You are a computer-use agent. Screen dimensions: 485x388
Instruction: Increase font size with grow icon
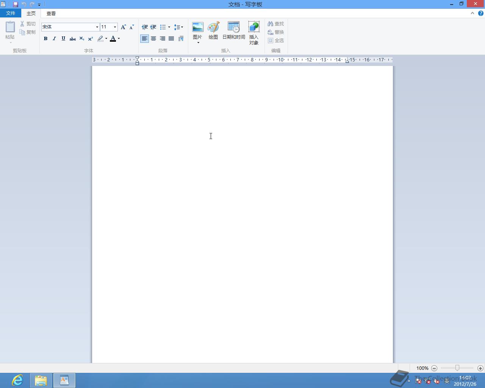coord(123,27)
